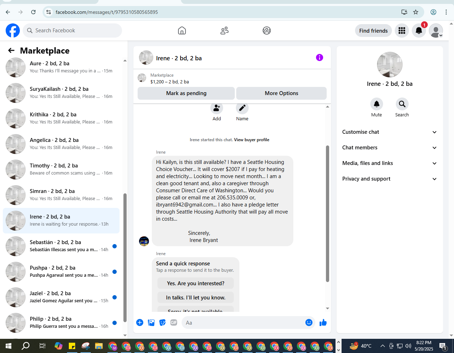Open the Groups icon in the top nav
This screenshot has width=454, height=353.
[267, 31]
